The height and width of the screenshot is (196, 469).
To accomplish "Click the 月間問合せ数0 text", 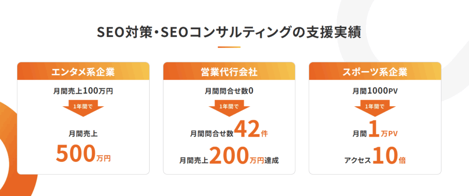I will (x=229, y=92).
